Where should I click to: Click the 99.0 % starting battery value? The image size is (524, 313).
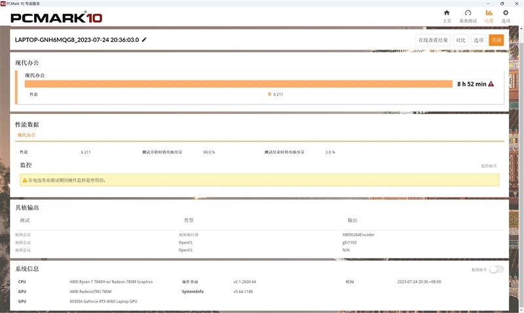point(209,153)
